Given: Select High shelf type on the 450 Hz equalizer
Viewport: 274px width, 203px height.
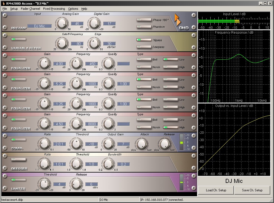Looking at the screenshot, I should point(170,67).
